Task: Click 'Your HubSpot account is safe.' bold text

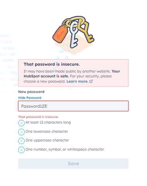Action: (x=72, y=74)
